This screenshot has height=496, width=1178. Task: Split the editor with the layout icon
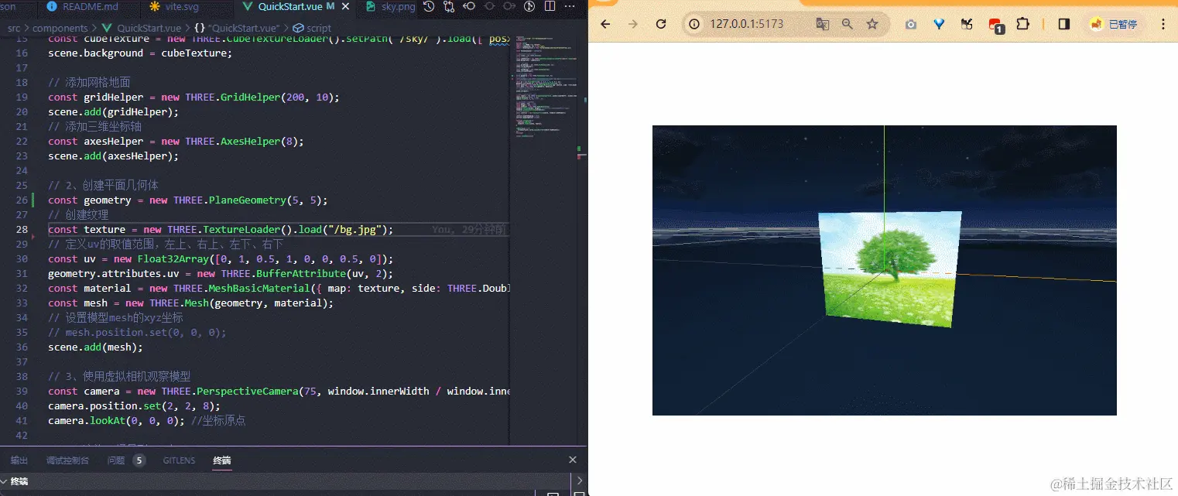tap(550, 7)
